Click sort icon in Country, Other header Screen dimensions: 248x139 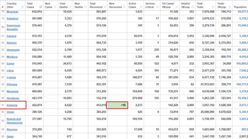tap(22, 7)
